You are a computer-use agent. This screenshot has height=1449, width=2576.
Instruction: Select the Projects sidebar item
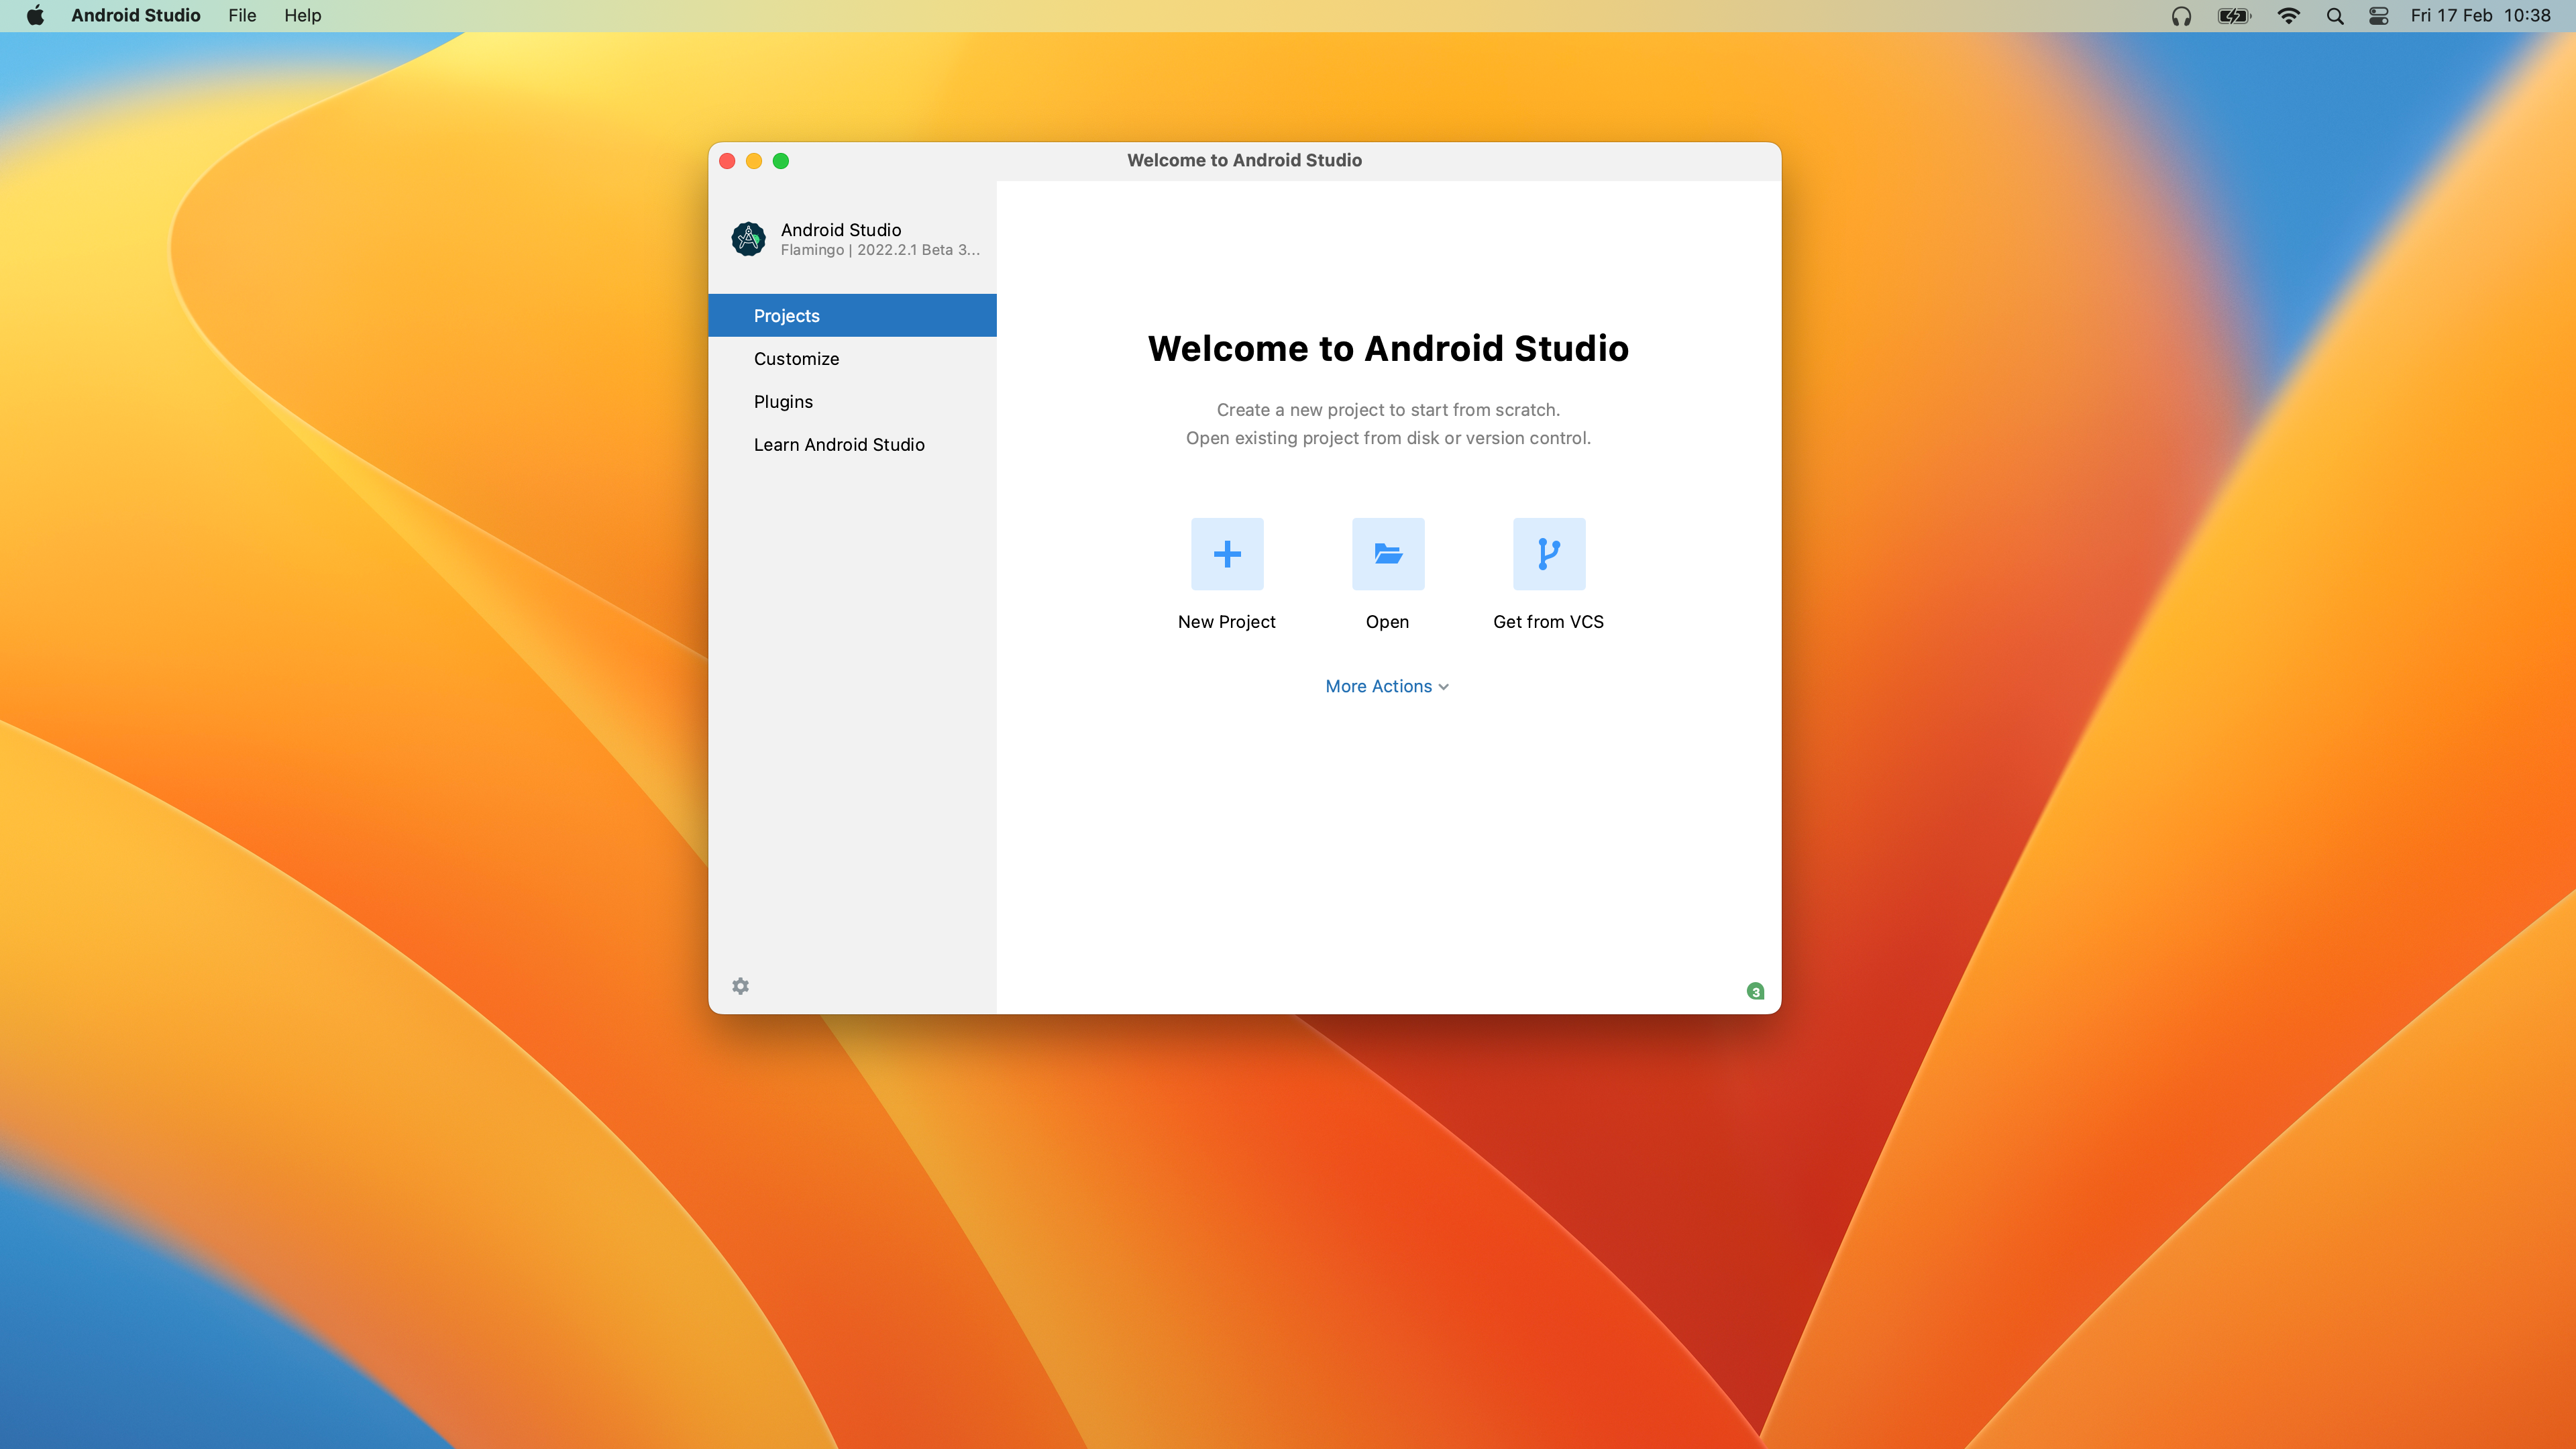[x=786, y=316]
